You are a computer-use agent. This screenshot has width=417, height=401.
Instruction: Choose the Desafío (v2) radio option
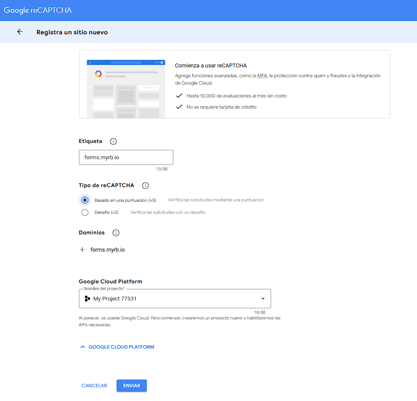click(x=85, y=213)
